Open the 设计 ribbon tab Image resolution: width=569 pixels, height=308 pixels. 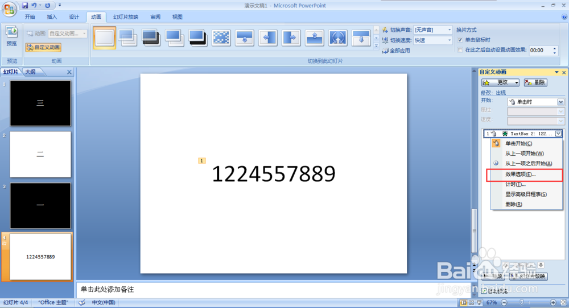pyautogui.click(x=74, y=17)
